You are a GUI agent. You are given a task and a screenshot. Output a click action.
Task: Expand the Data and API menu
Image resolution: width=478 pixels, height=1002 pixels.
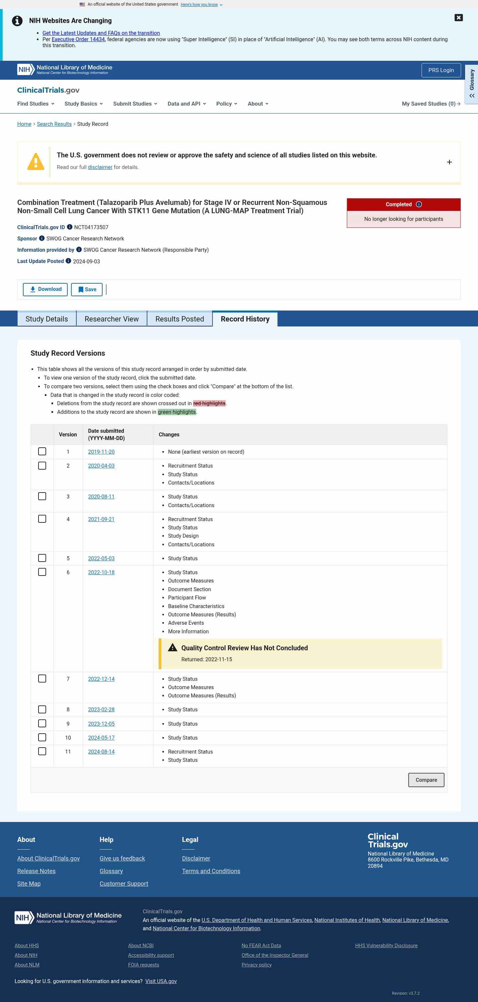click(187, 104)
